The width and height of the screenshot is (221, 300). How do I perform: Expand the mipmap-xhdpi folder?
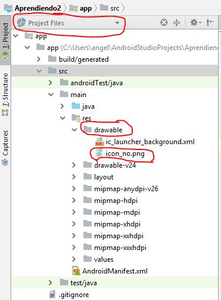coord(74,224)
